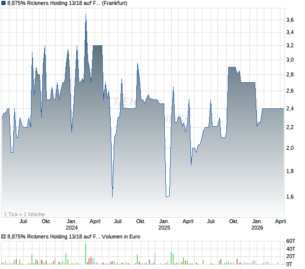Click the gray legend square beside Volumen title

[x=3, y=236]
